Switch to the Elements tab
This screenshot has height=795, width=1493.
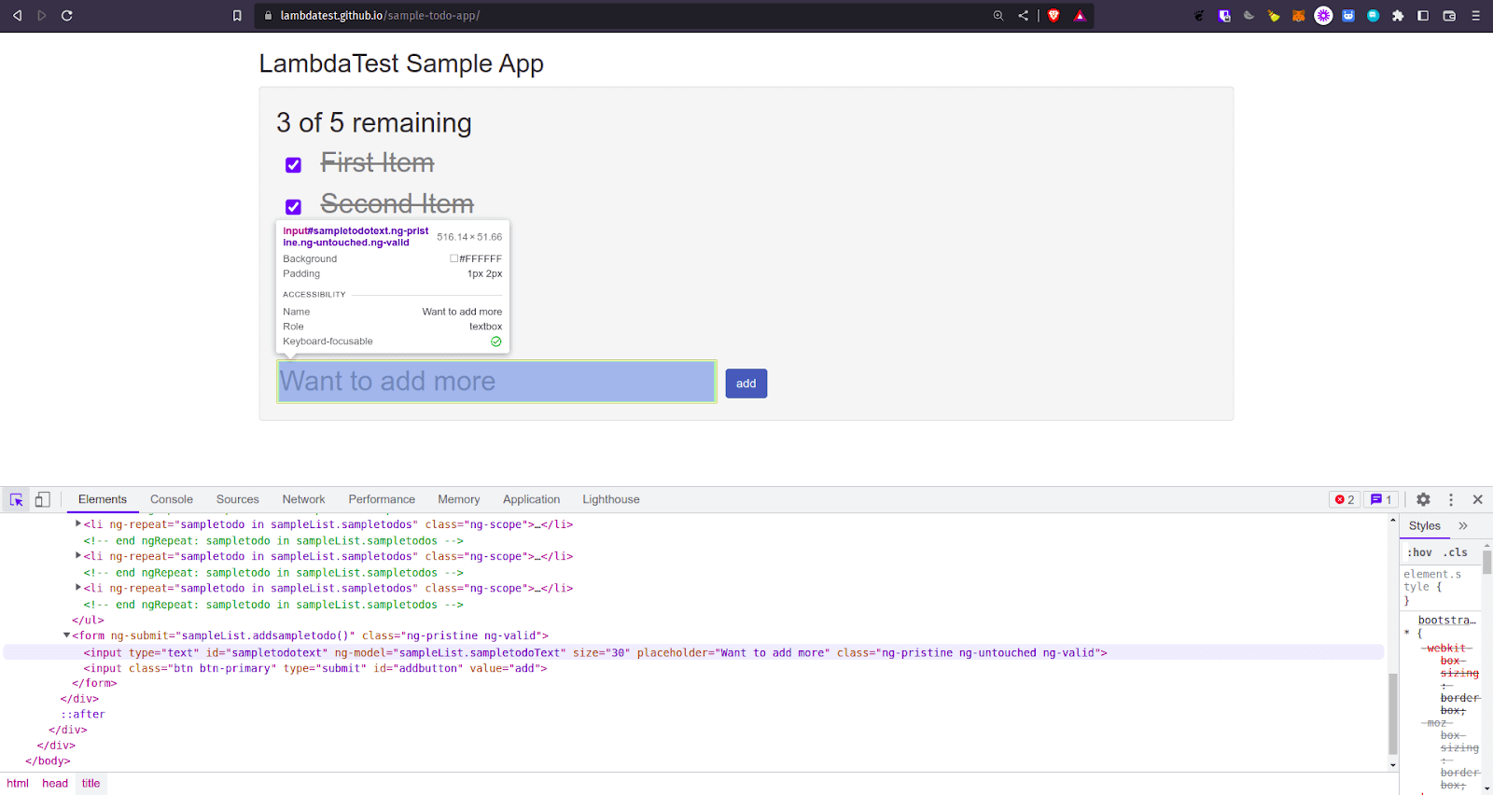coord(103,500)
